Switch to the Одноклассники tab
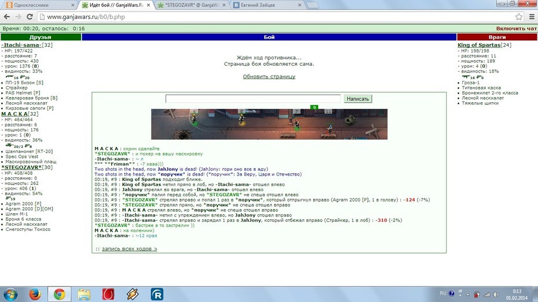538x302 pixels. [x=39, y=5]
